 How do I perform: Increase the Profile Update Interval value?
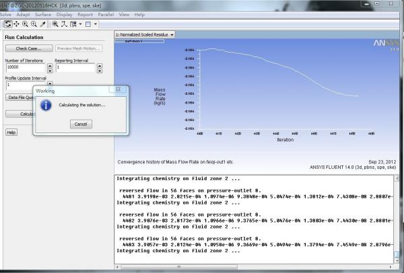click(50, 83)
